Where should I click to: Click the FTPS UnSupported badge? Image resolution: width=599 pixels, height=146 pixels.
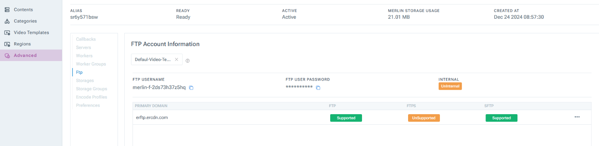[424, 118]
